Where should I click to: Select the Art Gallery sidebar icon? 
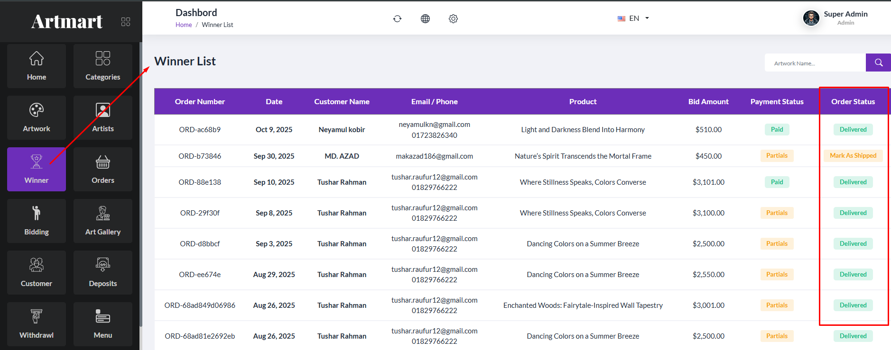pos(103,221)
